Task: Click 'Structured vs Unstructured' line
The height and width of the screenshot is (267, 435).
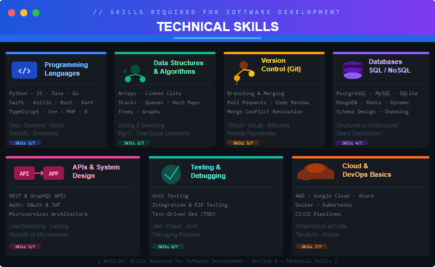Action: pos(367,126)
